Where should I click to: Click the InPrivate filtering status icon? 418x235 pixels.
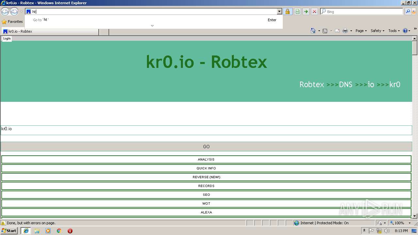coord(380,223)
